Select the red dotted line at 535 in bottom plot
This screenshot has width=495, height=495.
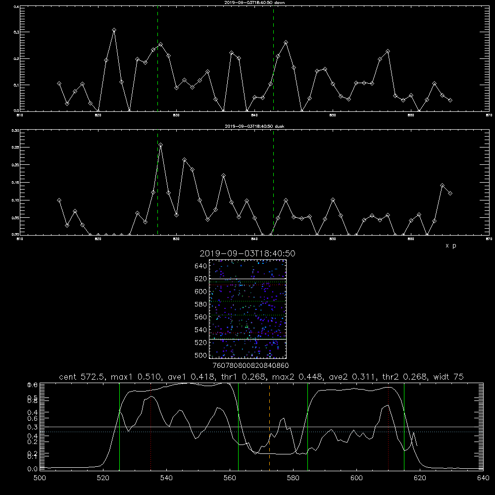(x=151, y=427)
